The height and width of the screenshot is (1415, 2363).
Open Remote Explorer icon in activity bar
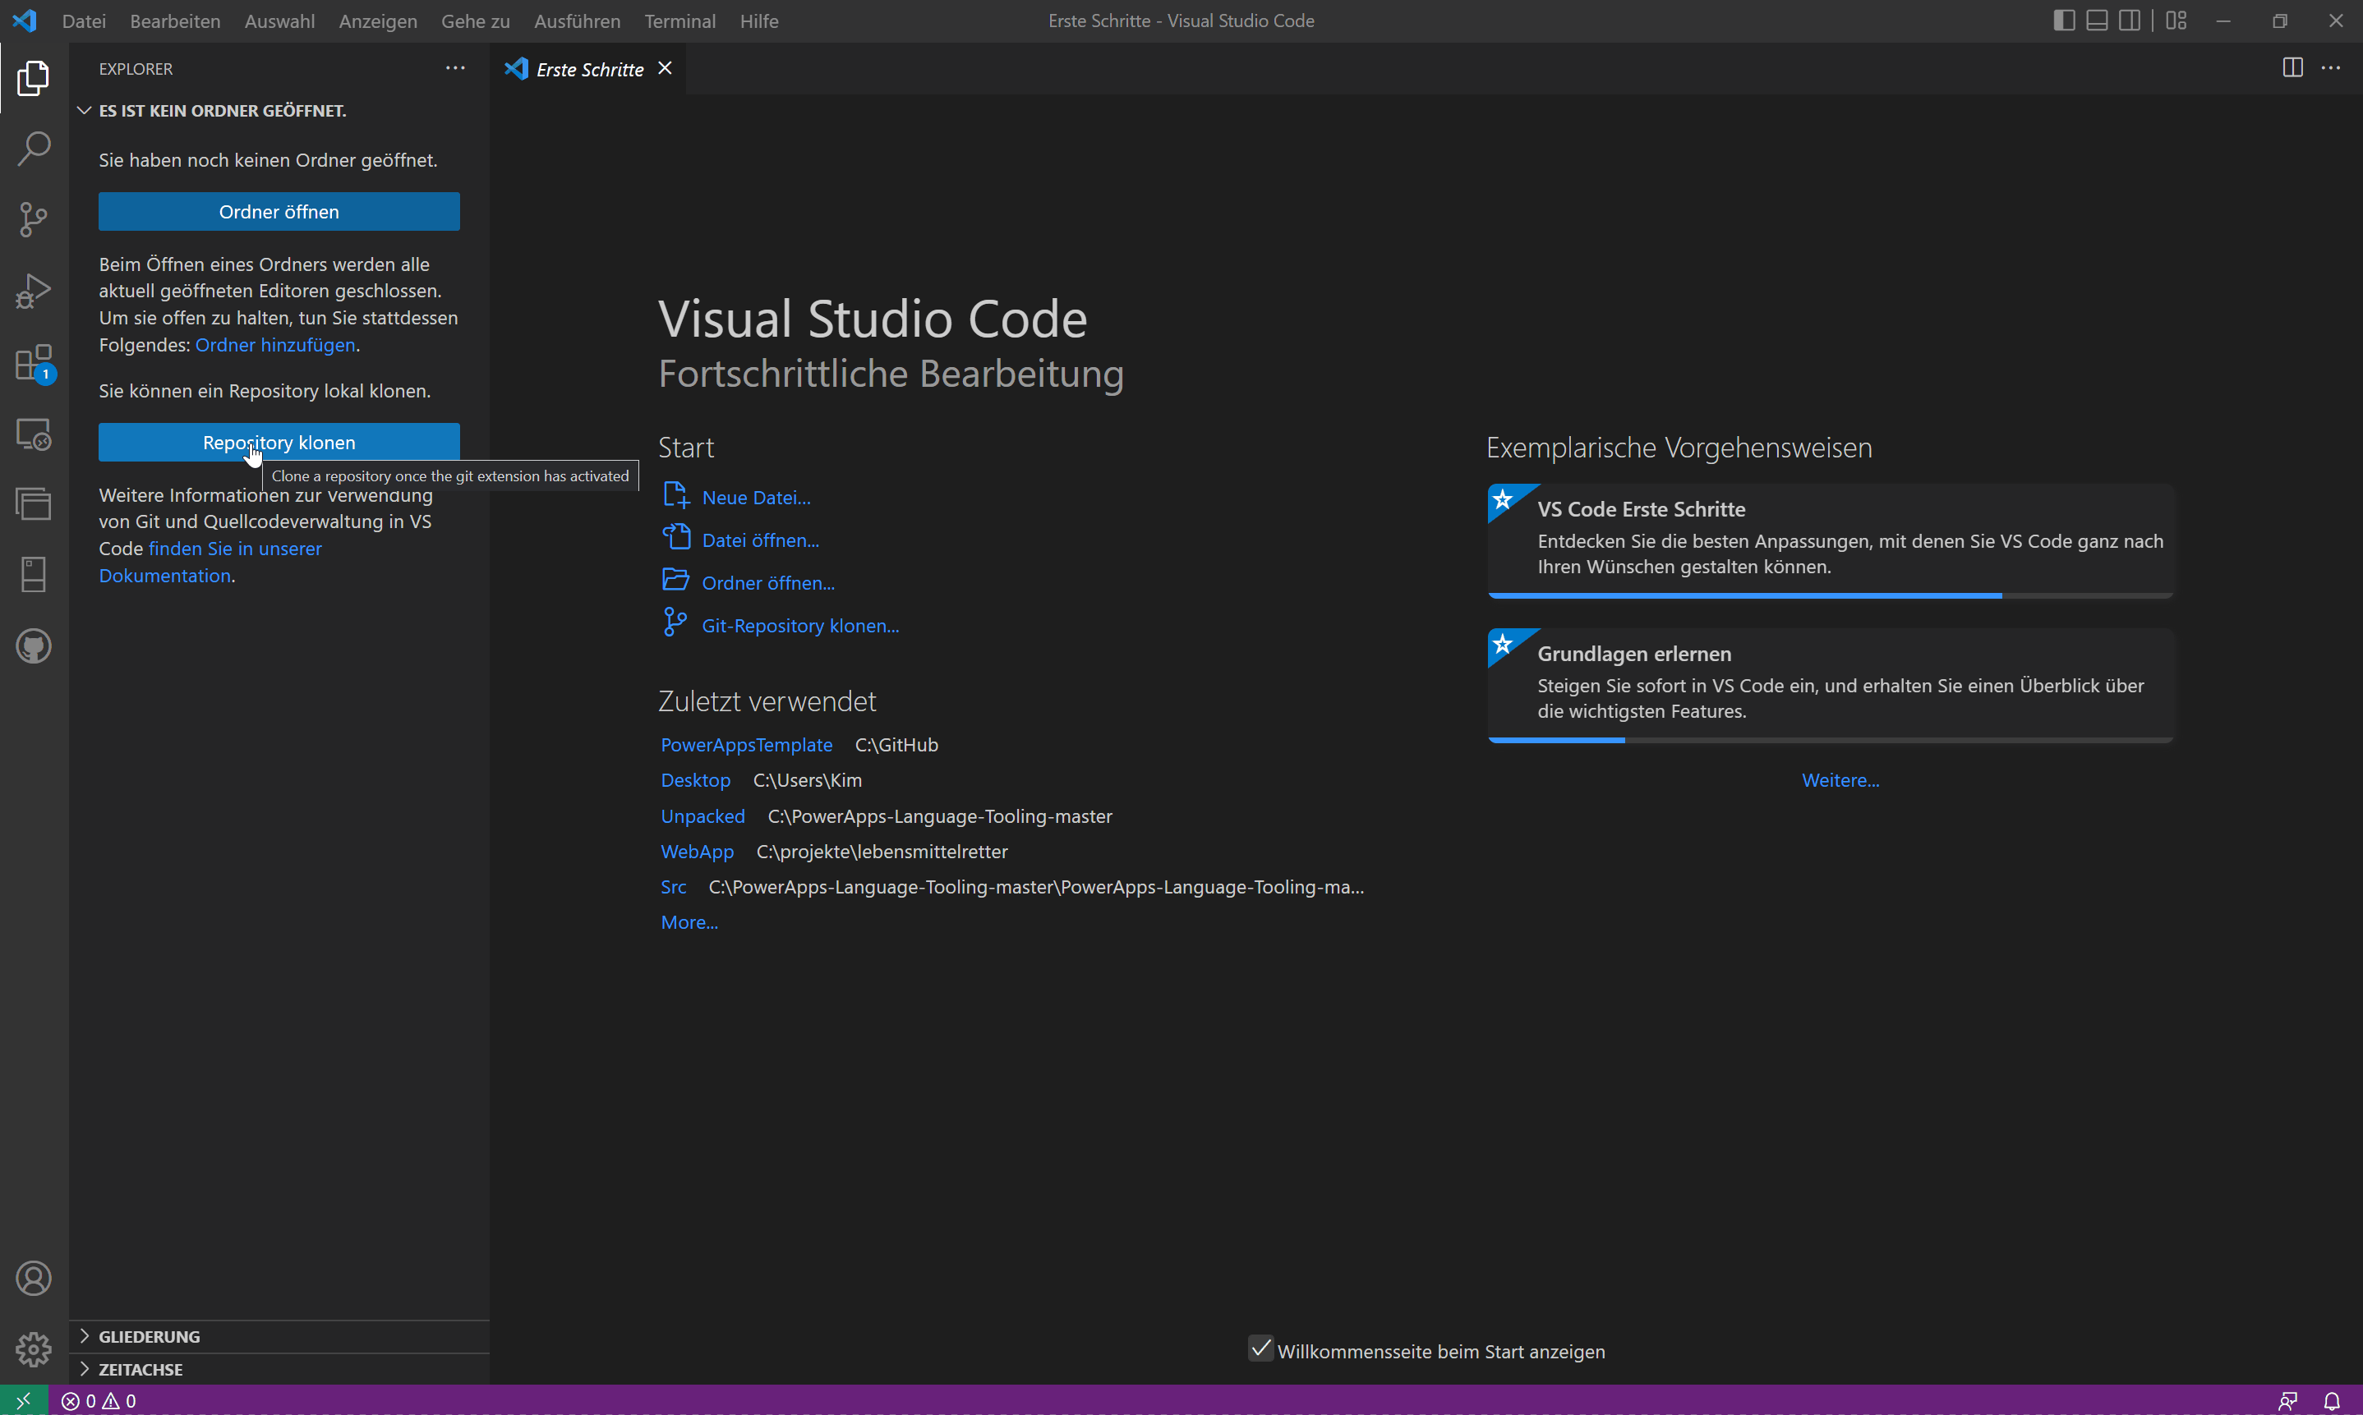click(34, 434)
